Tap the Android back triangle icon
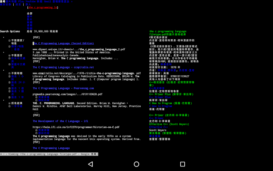Image resolution: width=273 pixels, height=171 pixels. [91, 164]
